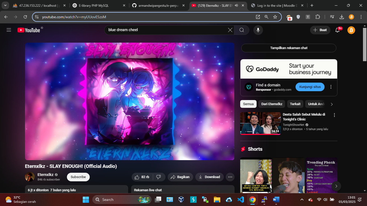This screenshot has width=367, height=206.
Task: Open File Explorer from the taskbar
Action: 217,200
